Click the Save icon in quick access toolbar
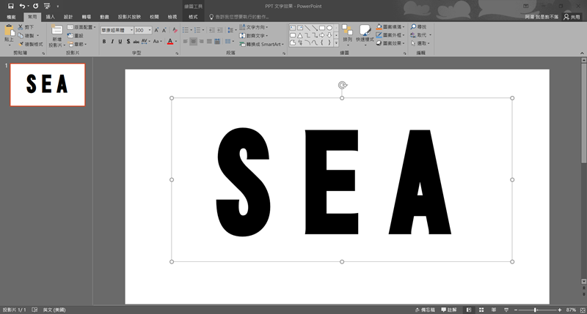The image size is (587, 314). [10, 5]
